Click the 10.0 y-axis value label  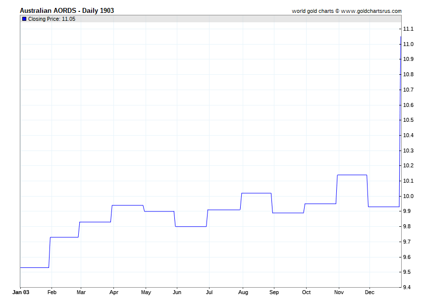click(x=408, y=197)
